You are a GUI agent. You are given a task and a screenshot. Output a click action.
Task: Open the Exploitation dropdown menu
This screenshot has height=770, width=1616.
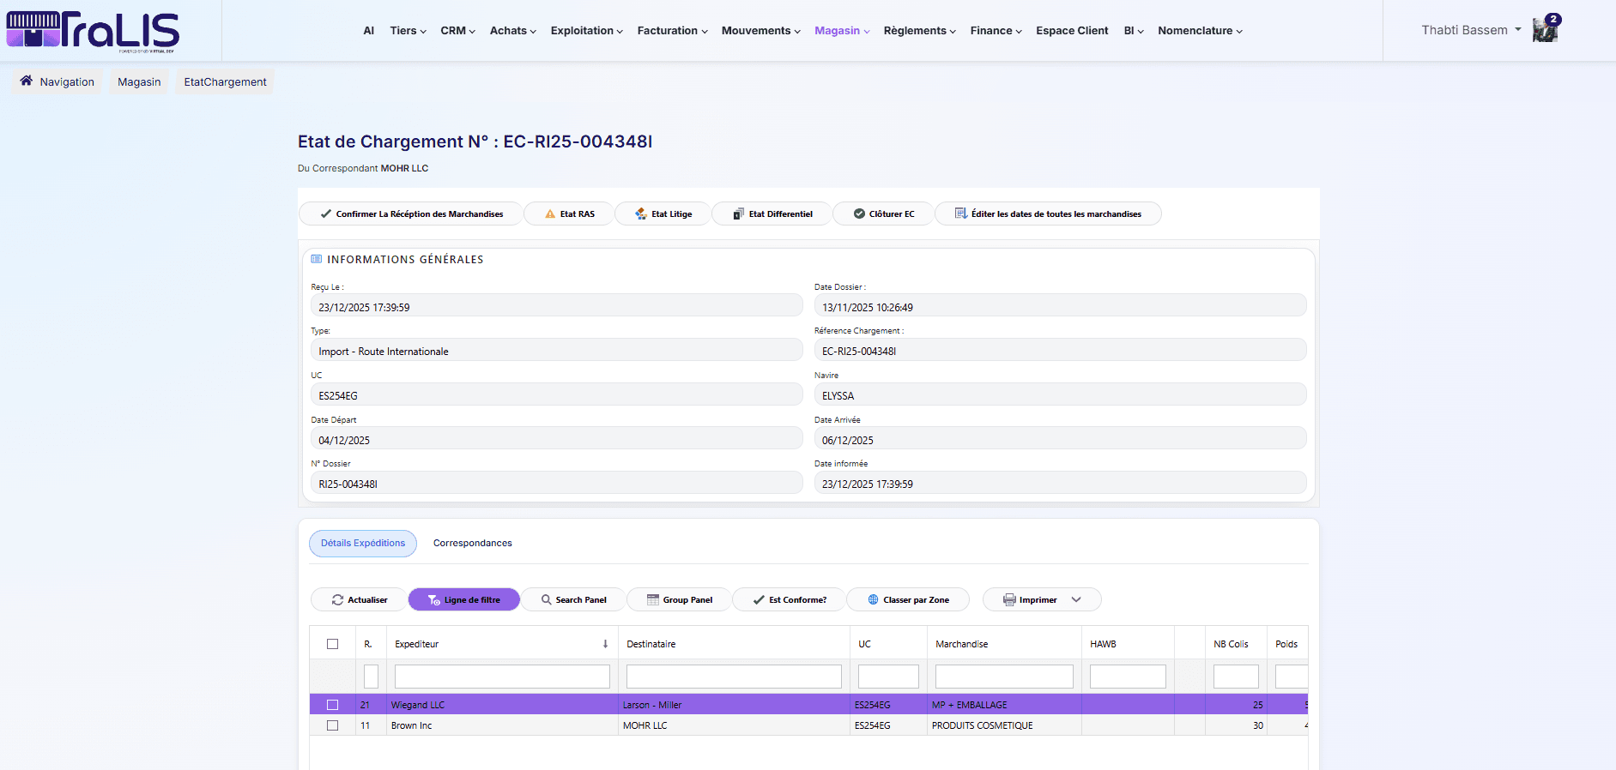click(587, 31)
